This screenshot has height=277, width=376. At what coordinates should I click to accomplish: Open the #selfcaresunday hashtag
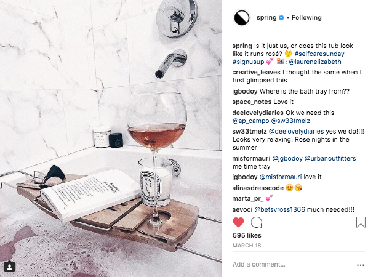[319, 54]
